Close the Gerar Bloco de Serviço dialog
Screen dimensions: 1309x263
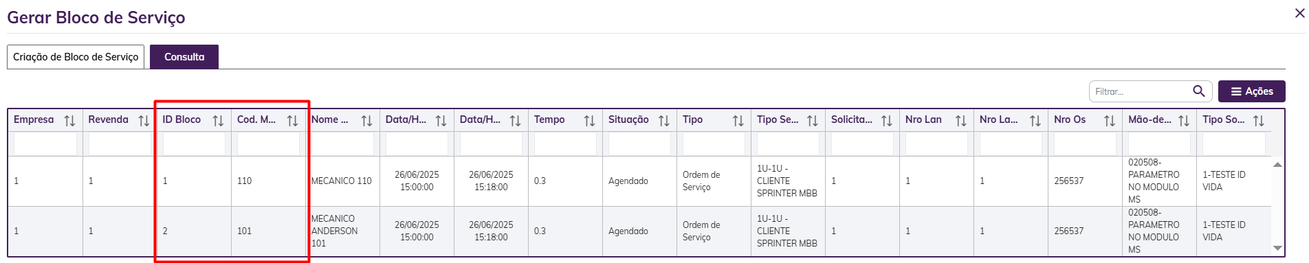tap(1299, 13)
